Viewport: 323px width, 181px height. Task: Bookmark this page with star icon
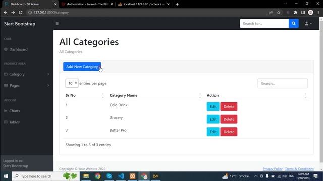point(279,12)
